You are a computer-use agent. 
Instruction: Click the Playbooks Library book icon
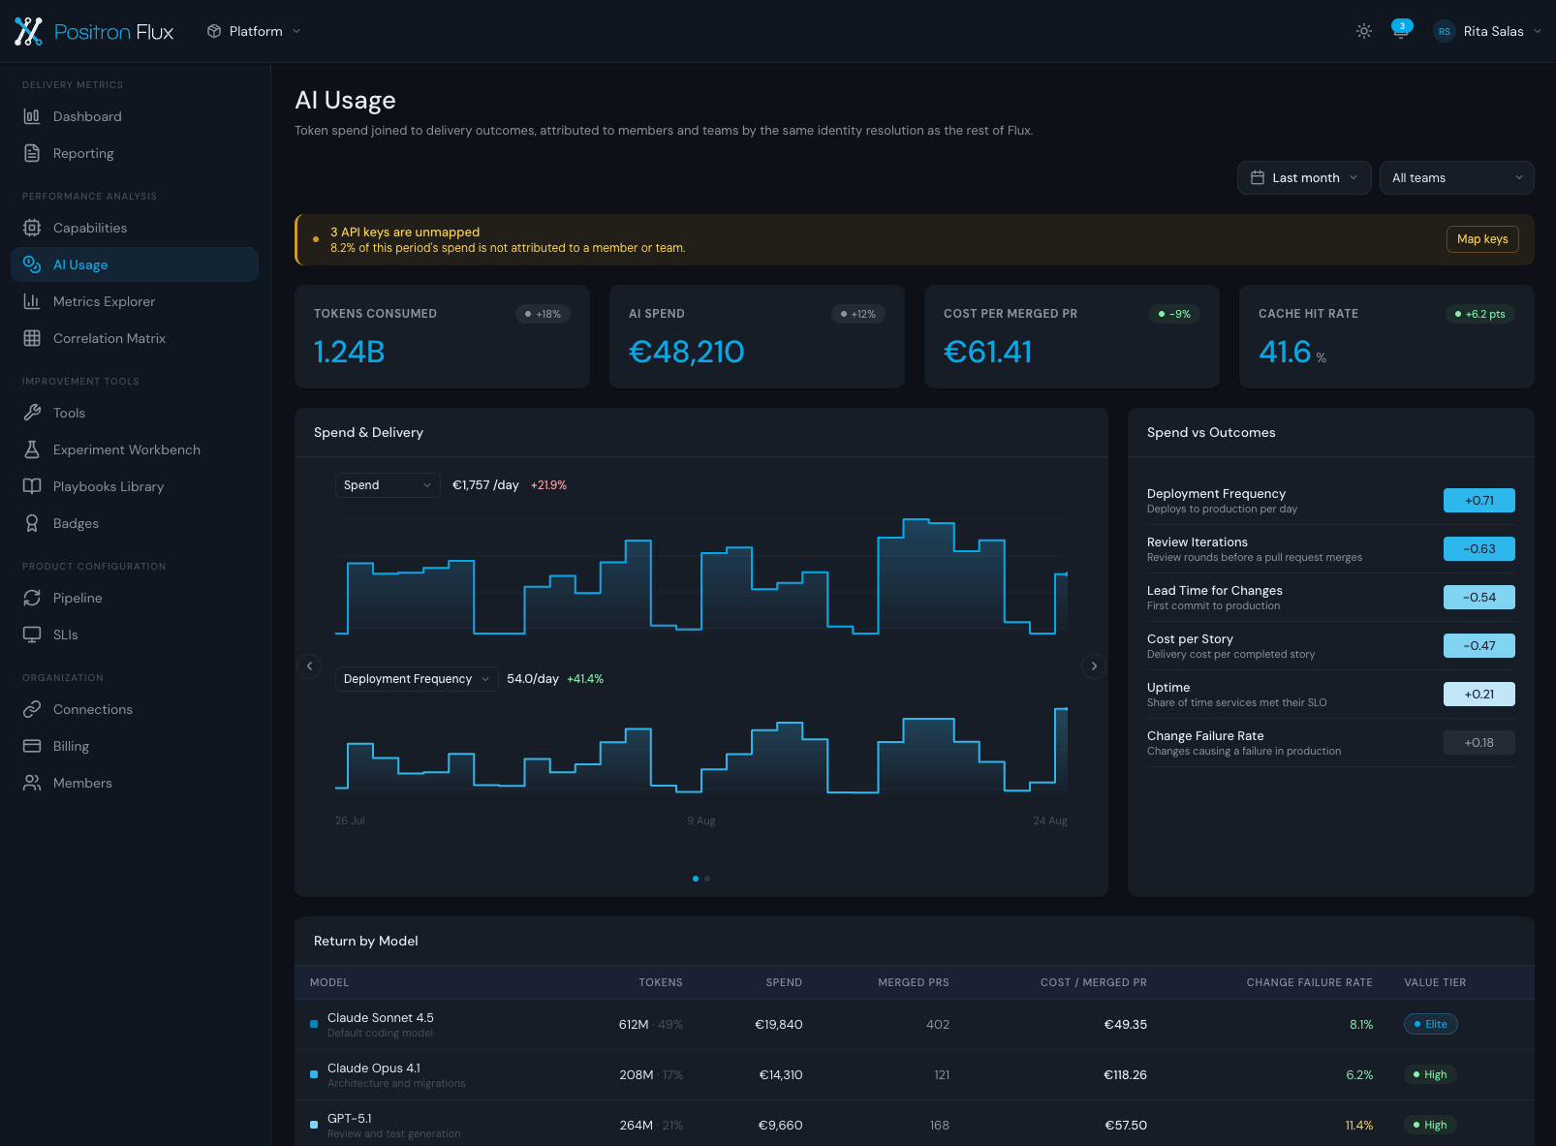(32, 486)
